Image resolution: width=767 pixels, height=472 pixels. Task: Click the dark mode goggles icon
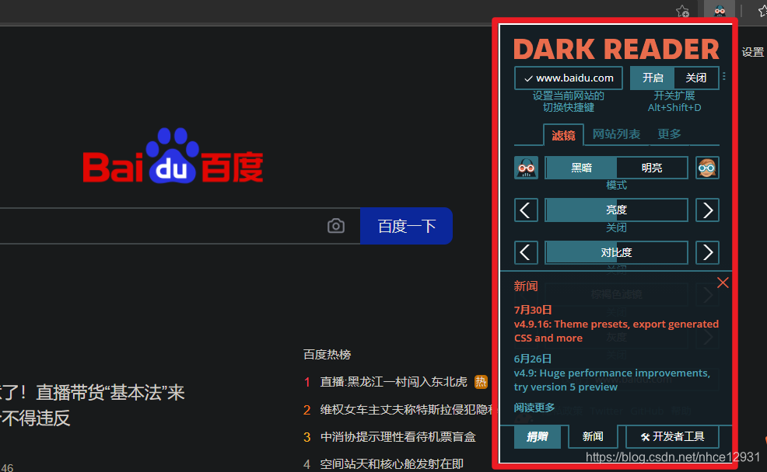526,168
